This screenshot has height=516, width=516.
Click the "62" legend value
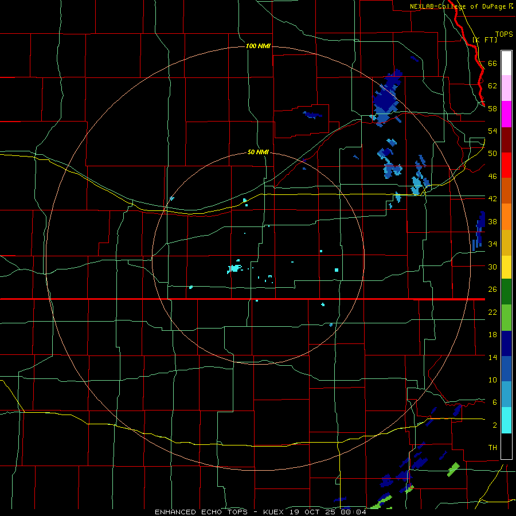click(x=492, y=85)
